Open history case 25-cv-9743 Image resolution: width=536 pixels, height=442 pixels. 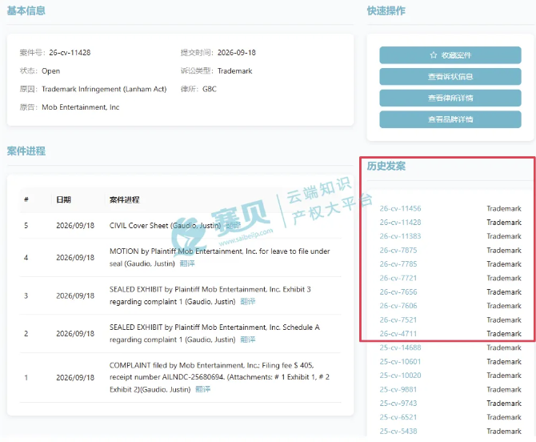coord(398,404)
